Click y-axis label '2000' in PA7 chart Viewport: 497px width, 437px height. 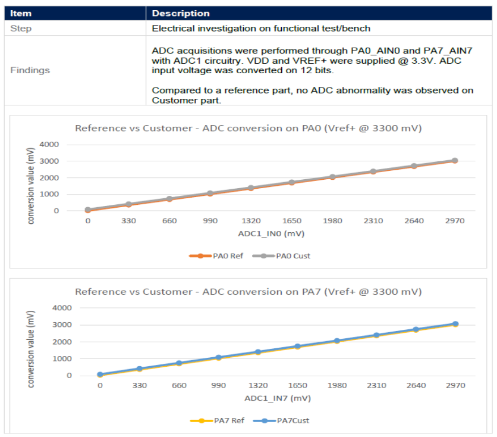coord(62,342)
